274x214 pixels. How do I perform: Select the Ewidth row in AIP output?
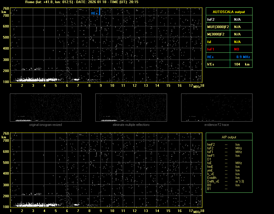(x=212, y=178)
